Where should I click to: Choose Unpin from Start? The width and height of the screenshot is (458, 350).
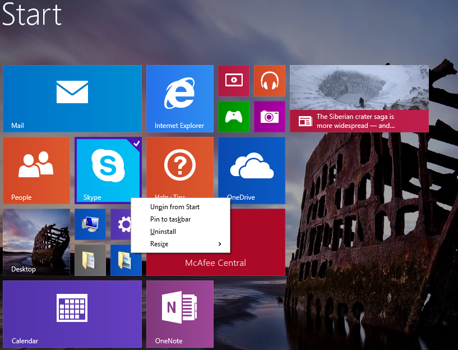click(x=181, y=207)
